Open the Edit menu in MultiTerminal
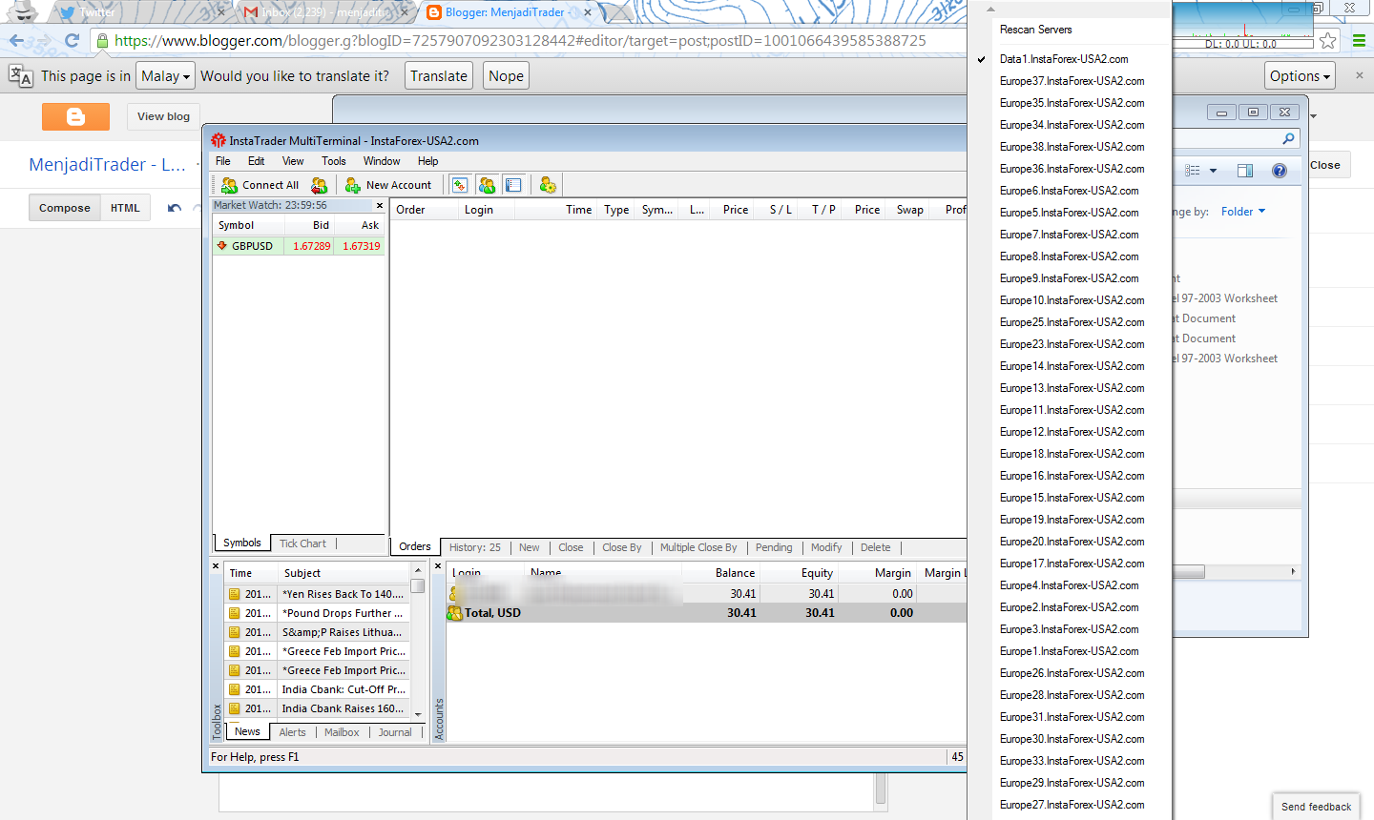 coord(257,161)
